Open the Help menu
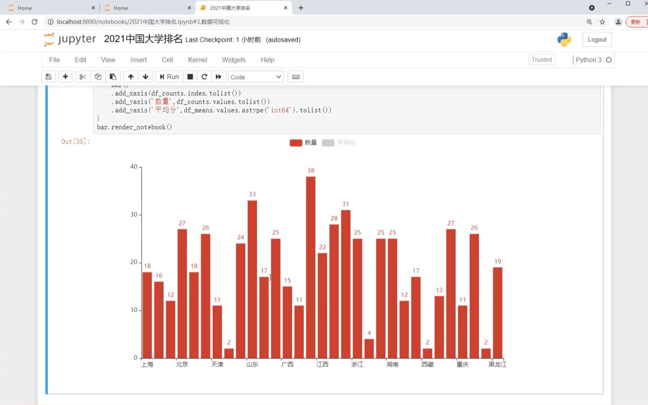The height and width of the screenshot is (405, 648). click(267, 60)
